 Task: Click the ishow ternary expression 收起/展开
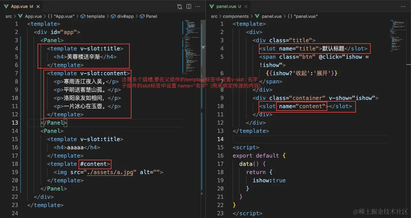(x=302, y=73)
